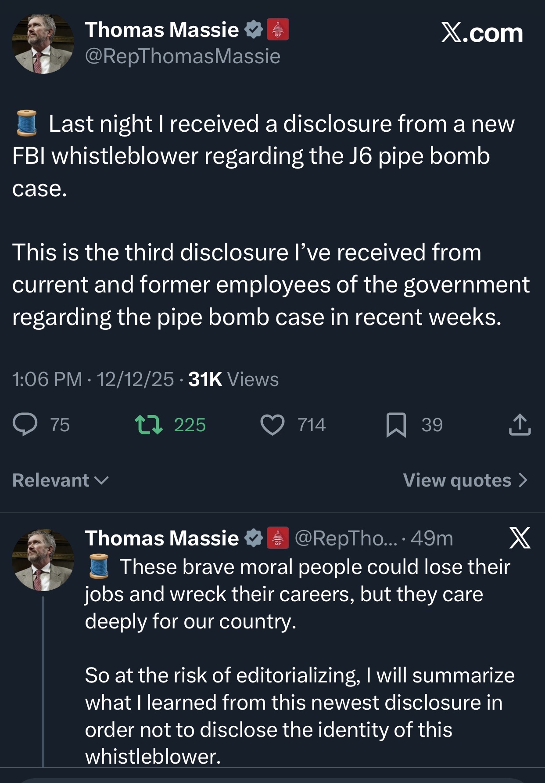
Task: Click the chevron next to View quotes
Action: [x=523, y=480]
